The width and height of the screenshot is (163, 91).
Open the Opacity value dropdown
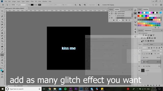click(161, 51)
